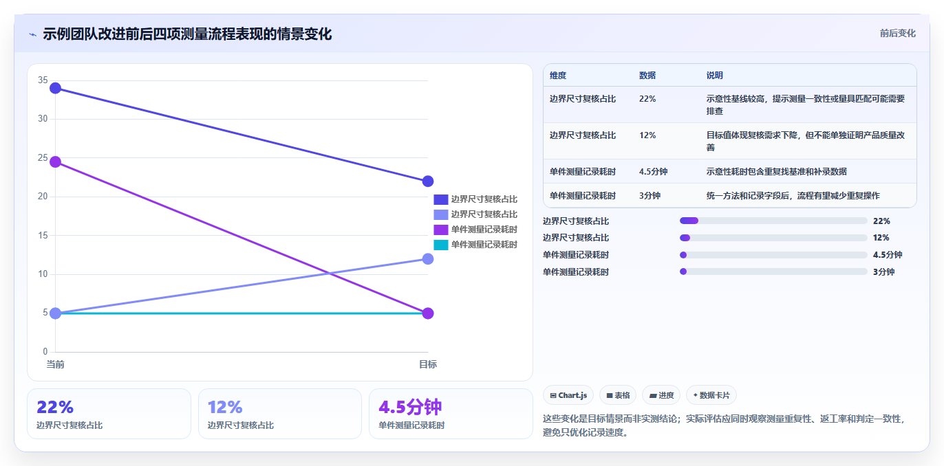This screenshot has width=944, height=466.
Task: Click the purple data point at 24.5 for 当前
Action: (x=55, y=162)
